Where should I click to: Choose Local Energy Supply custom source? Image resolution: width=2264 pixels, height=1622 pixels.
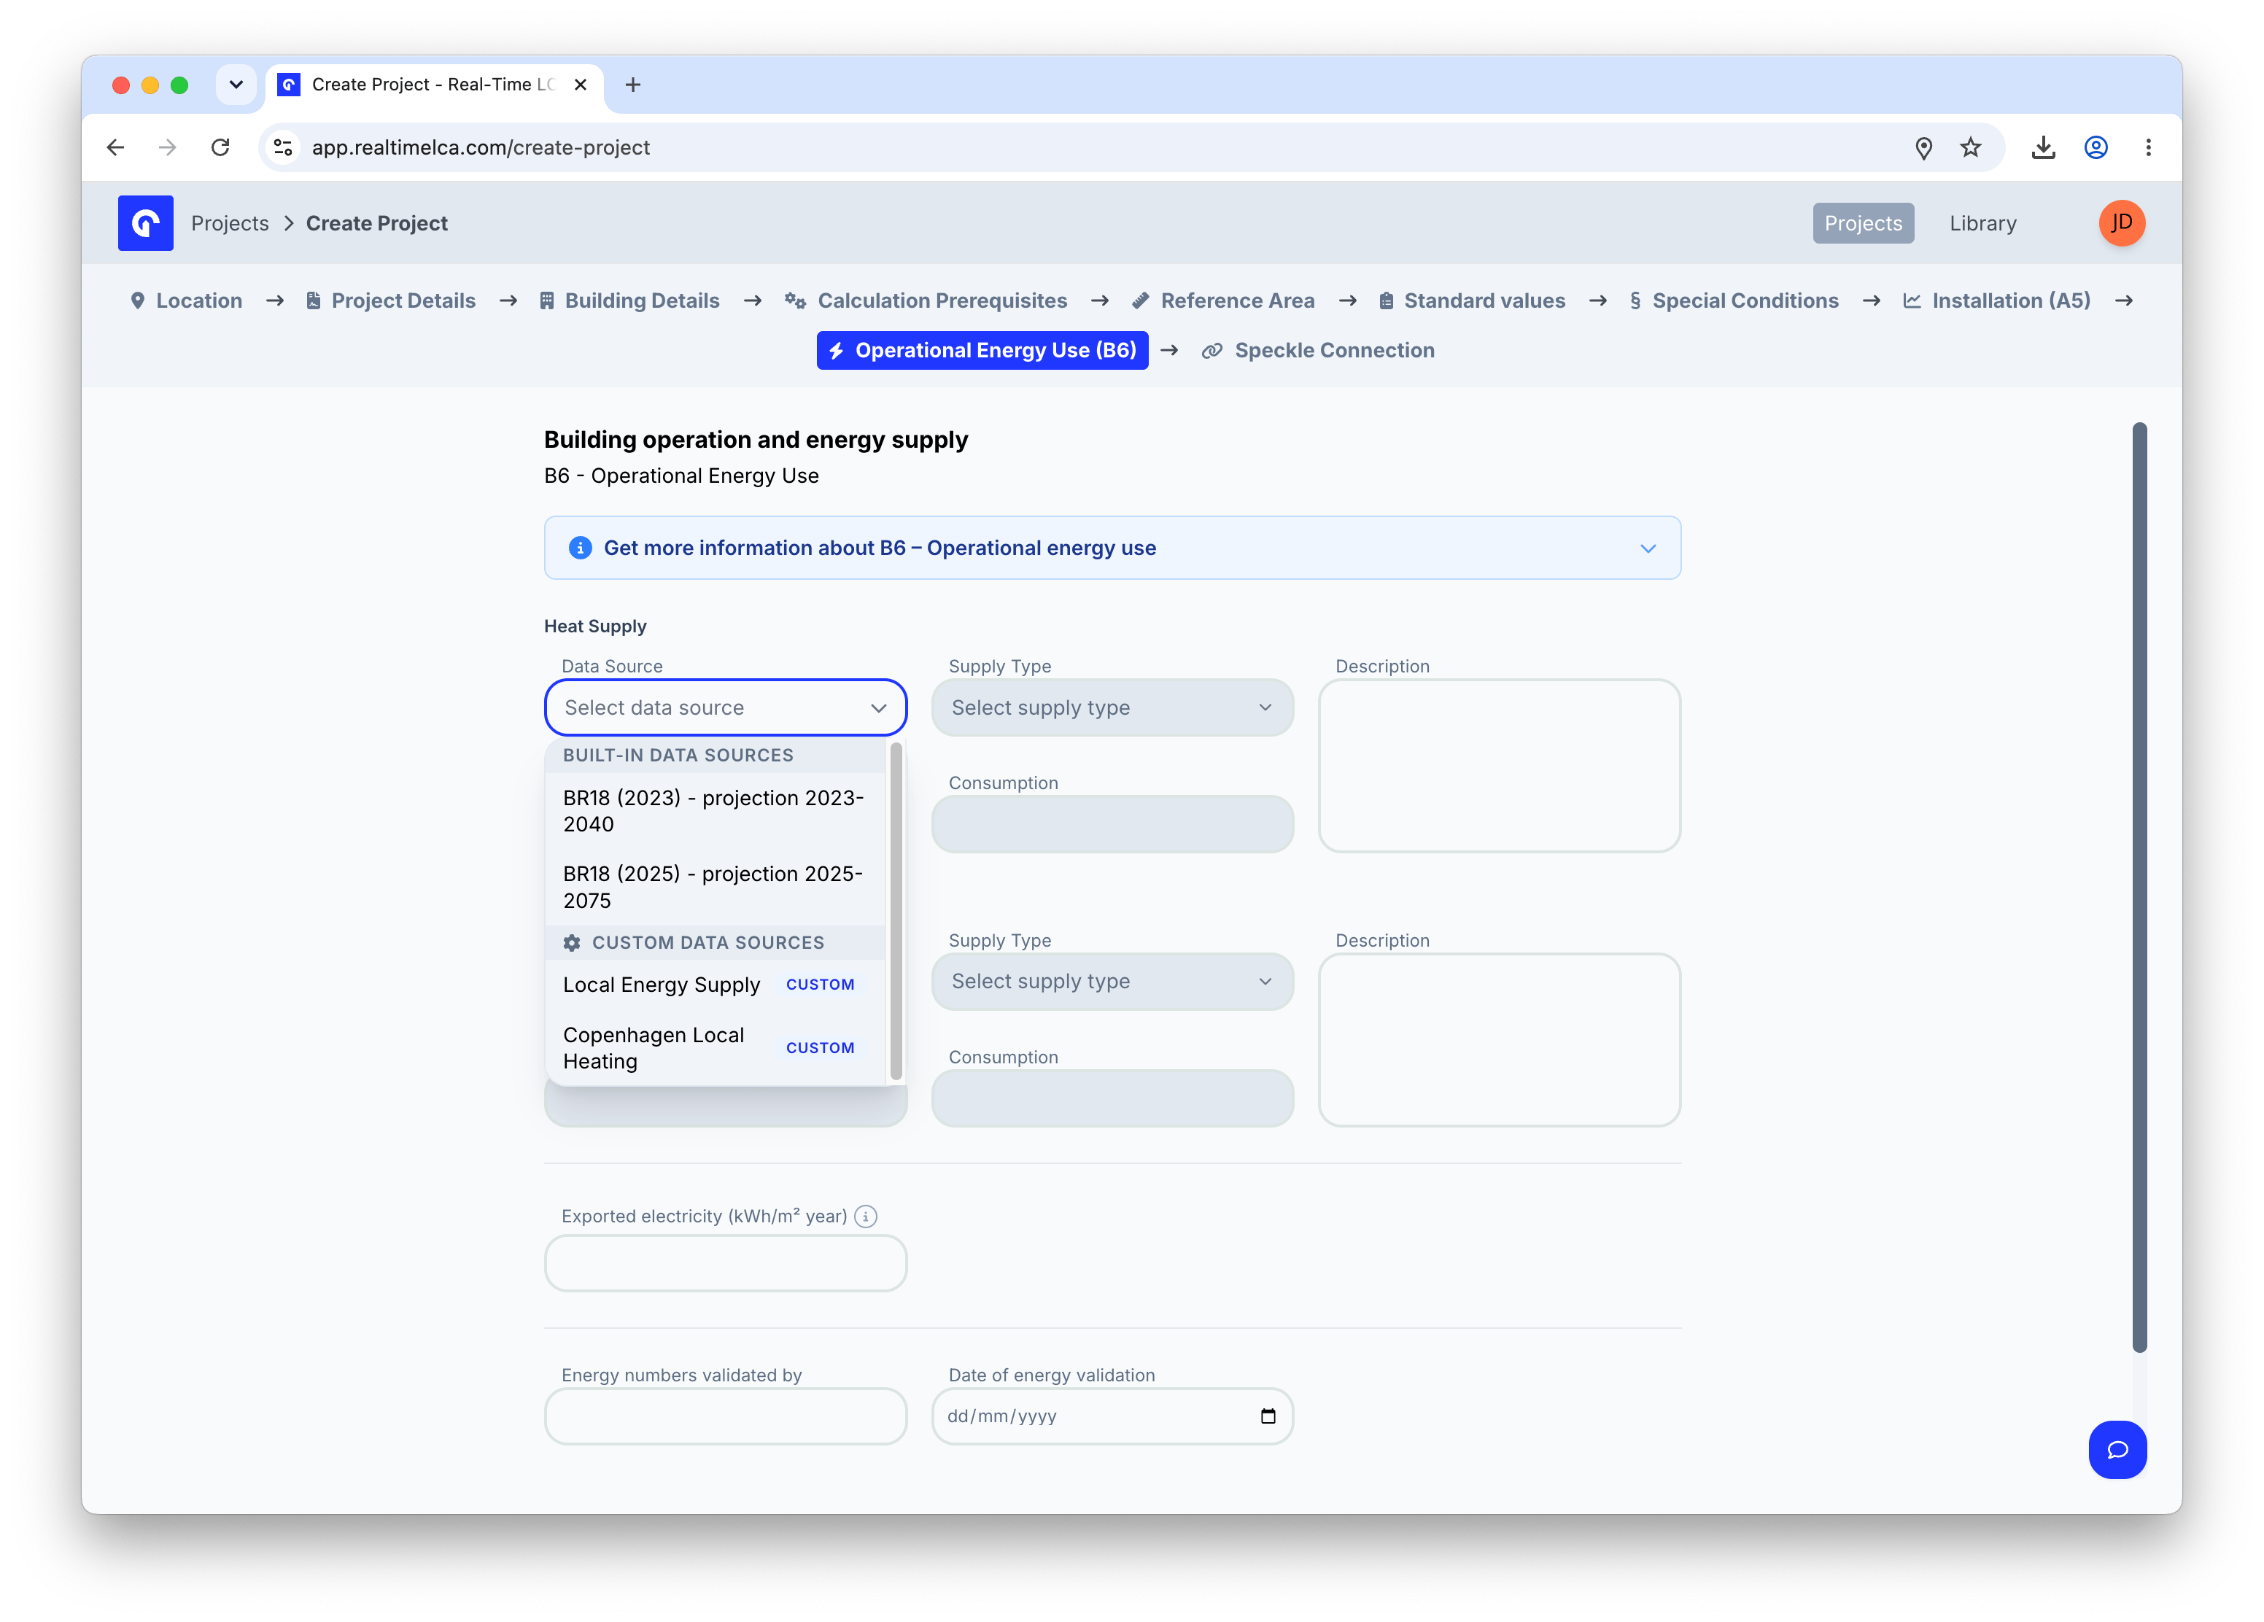tap(715, 984)
